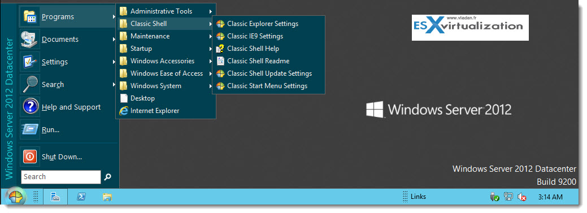Click the 3:14 AM taskbar clock
This screenshot has height=213, width=587.
(x=550, y=197)
